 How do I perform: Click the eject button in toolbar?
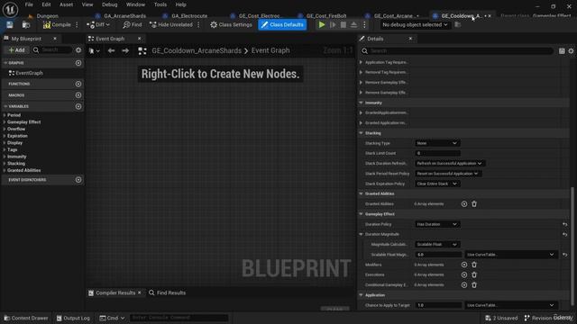click(x=353, y=24)
